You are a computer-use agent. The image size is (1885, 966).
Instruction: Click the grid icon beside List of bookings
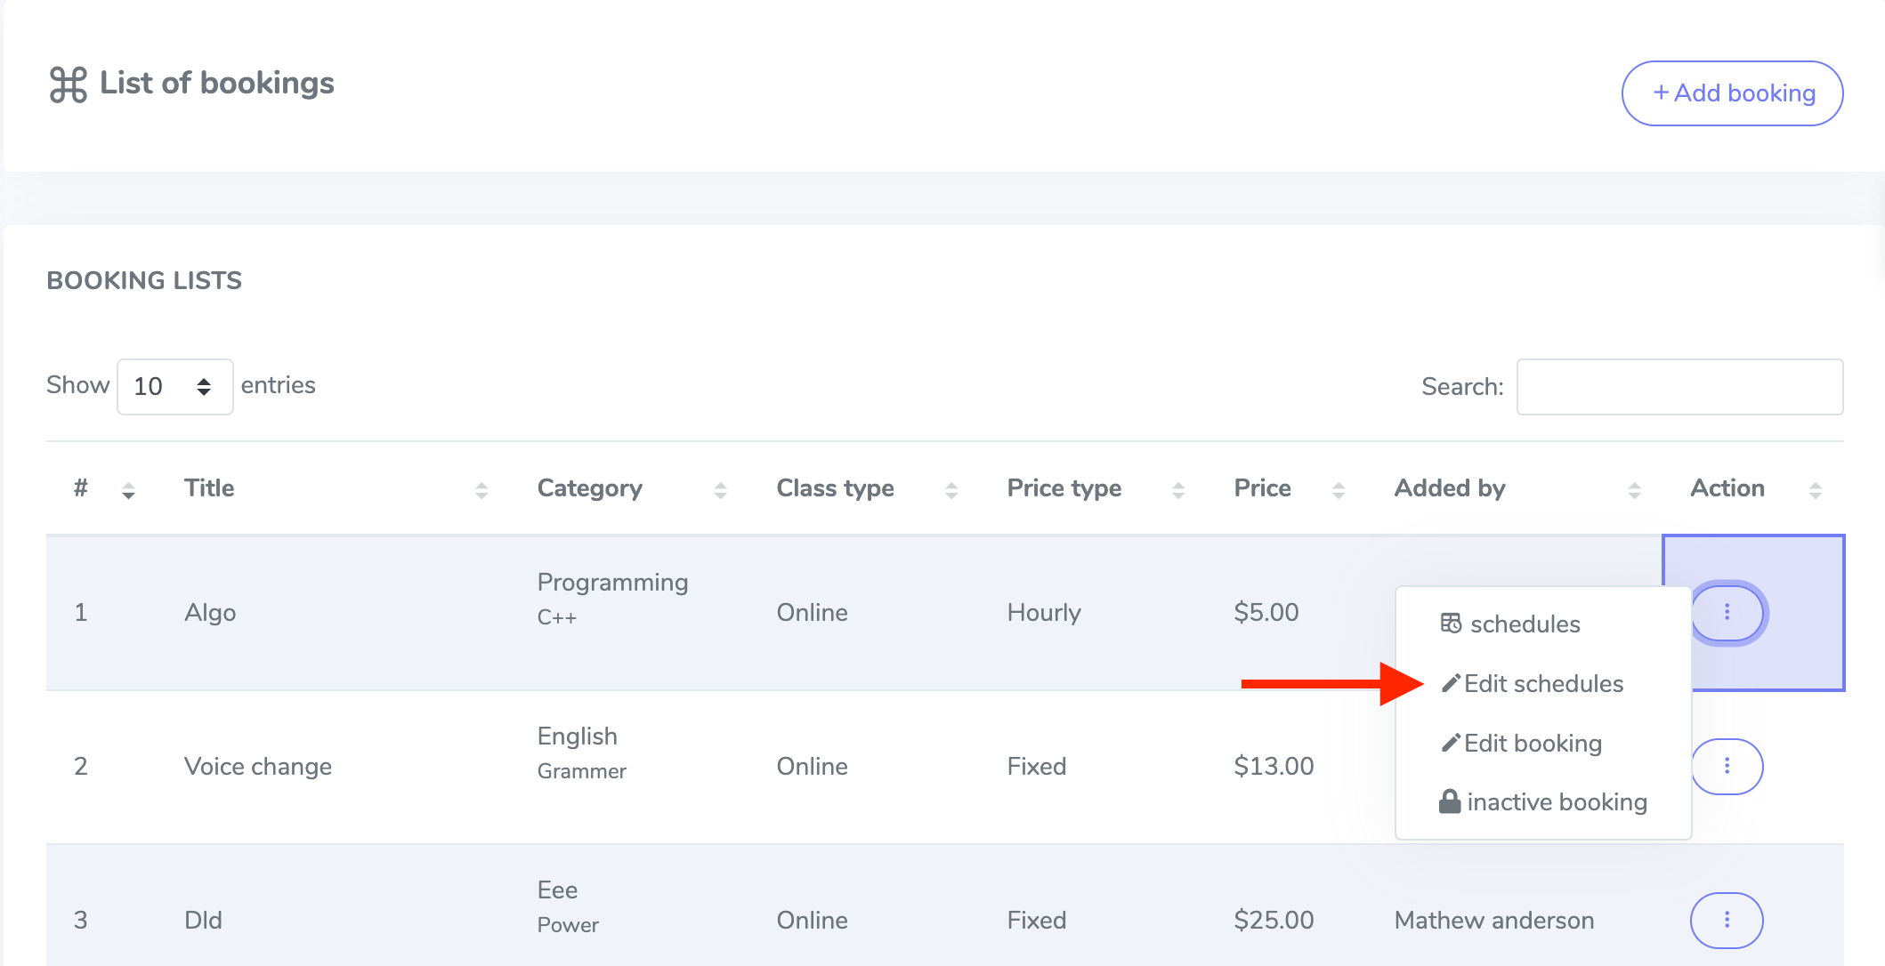tap(69, 83)
